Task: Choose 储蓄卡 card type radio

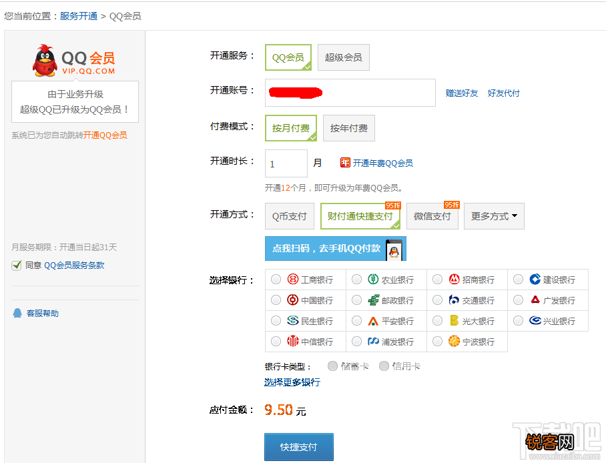Action: coord(332,366)
